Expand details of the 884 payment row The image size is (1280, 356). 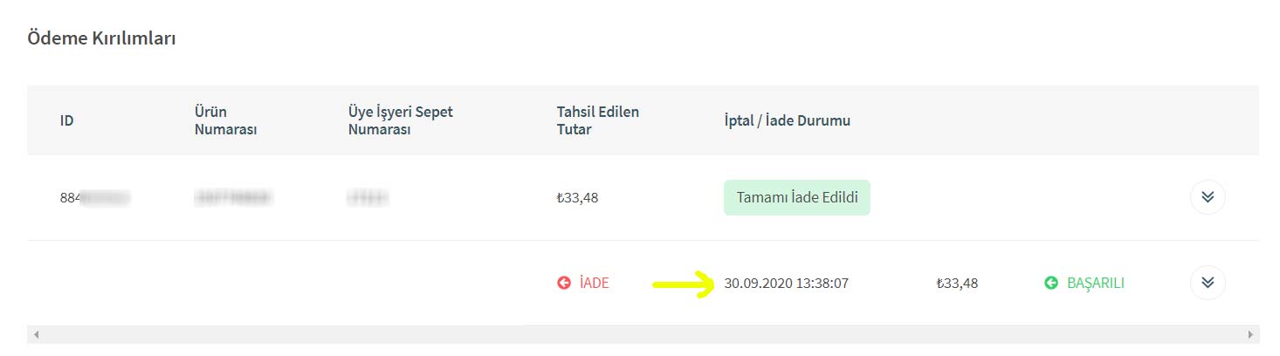pos(1208,197)
